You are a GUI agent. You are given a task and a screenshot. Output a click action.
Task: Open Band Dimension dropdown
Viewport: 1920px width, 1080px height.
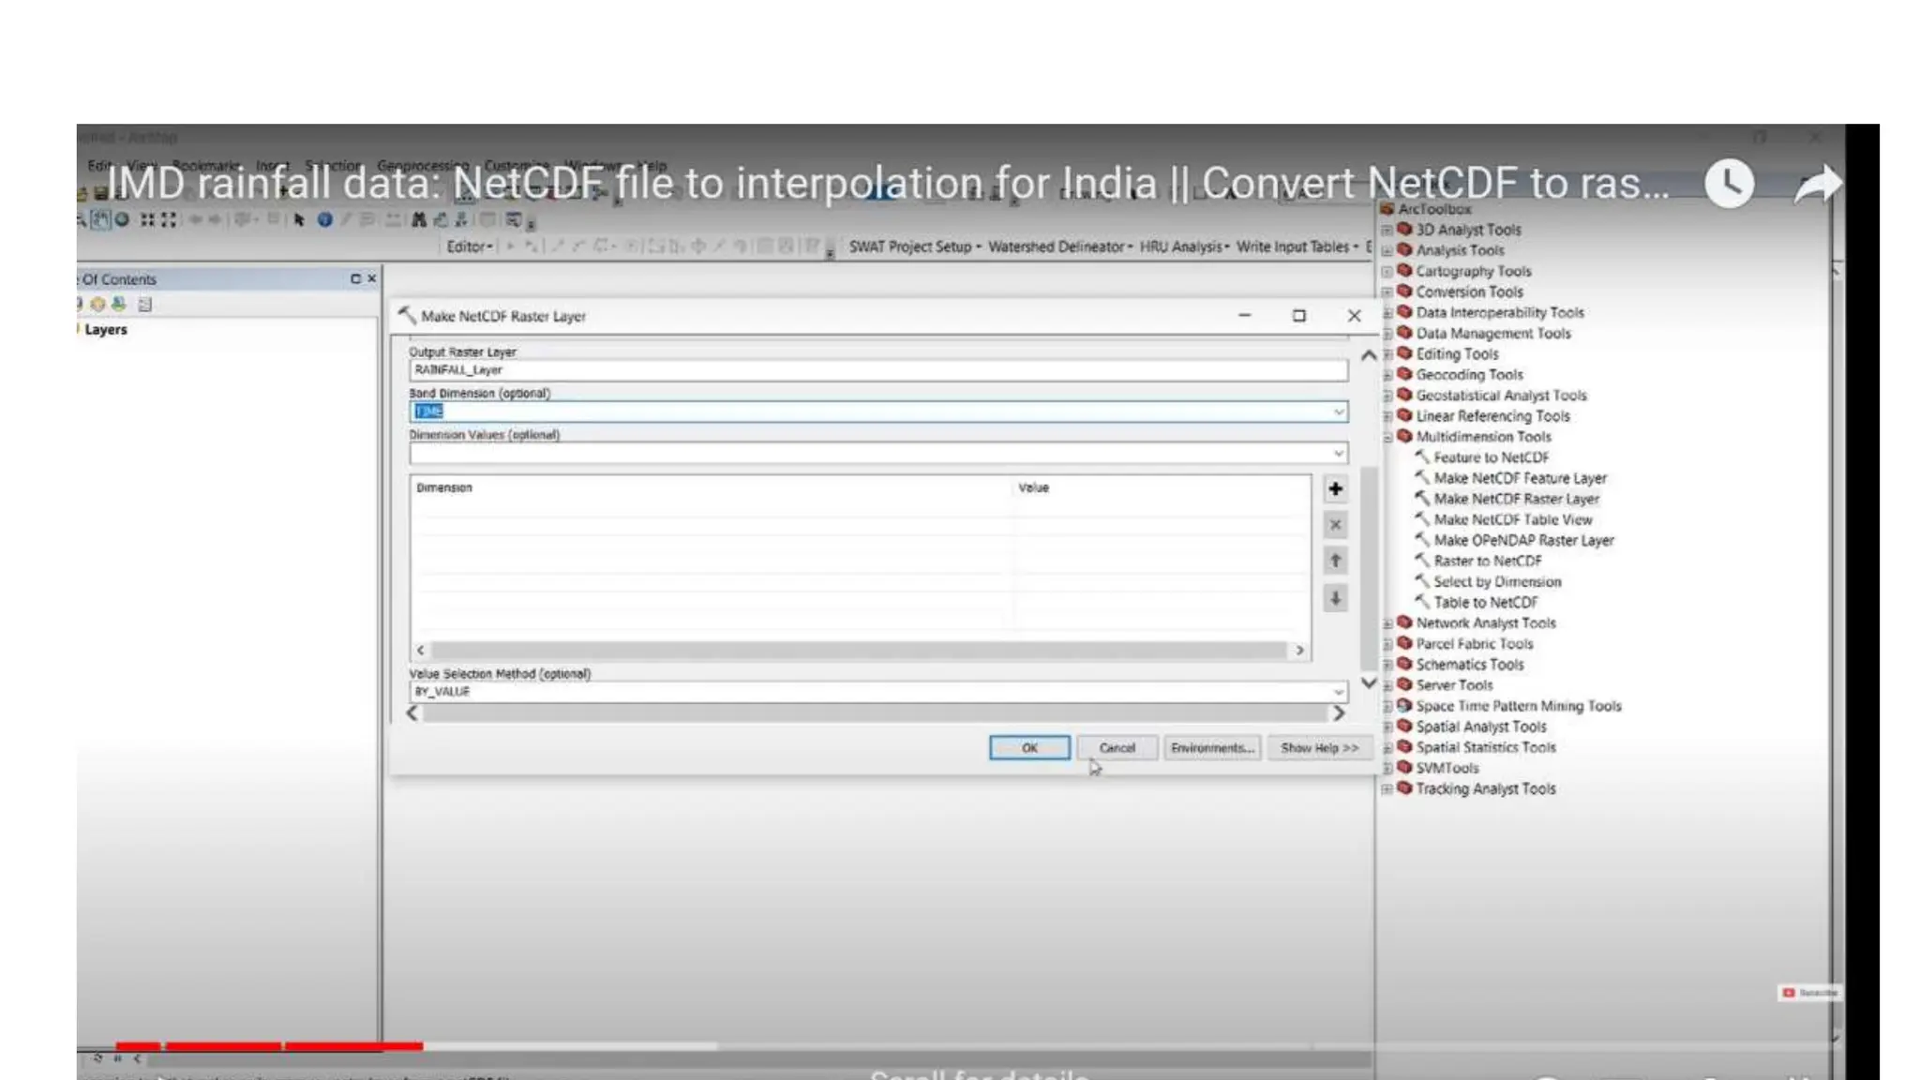pos(1338,412)
